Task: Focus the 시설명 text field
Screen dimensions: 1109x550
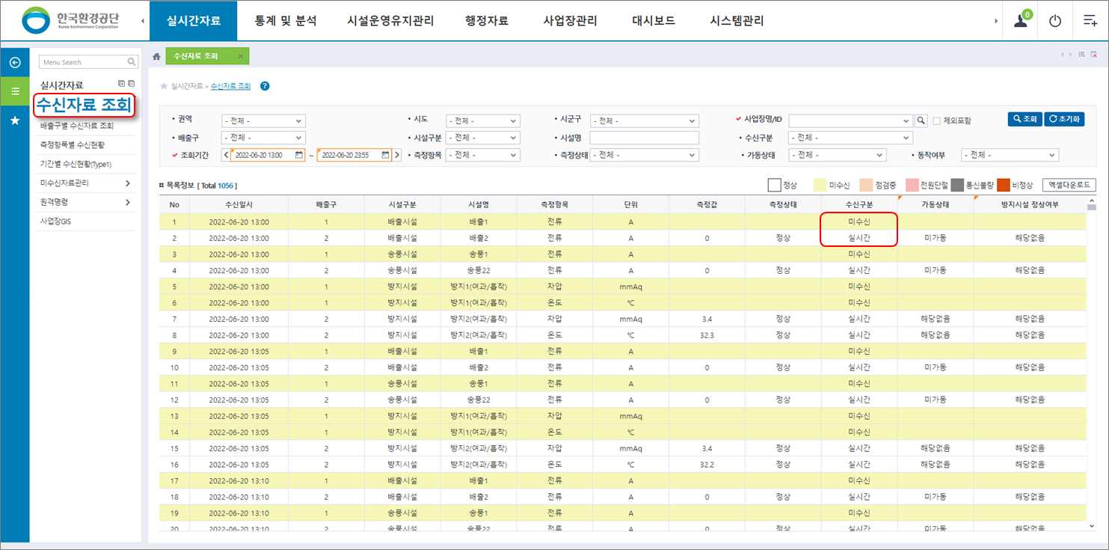Action: coord(644,138)
